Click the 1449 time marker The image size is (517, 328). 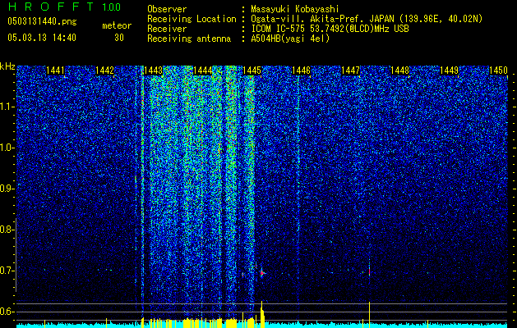pos(449,70)
